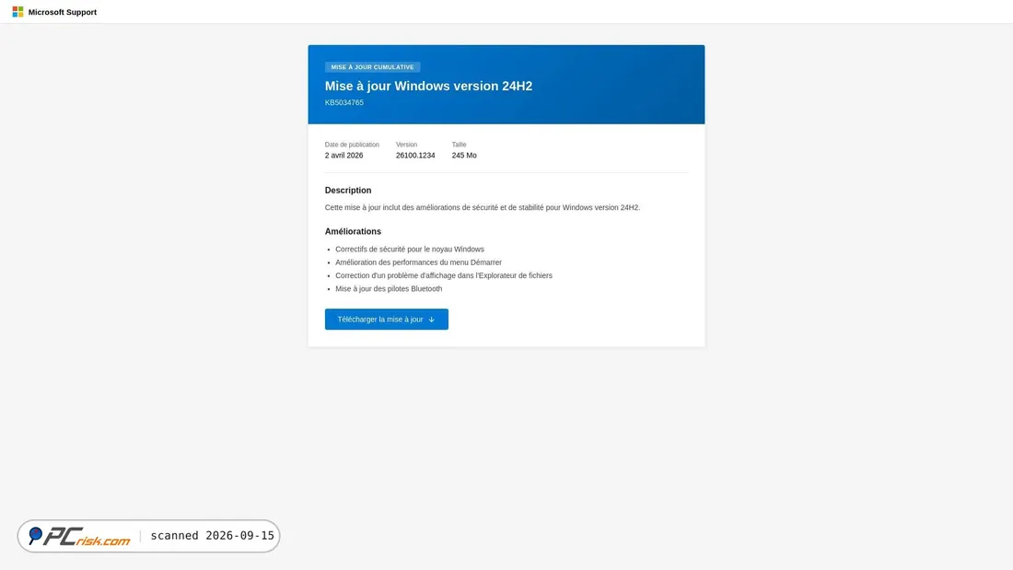Select bullet Correctifs de sécurité pour le noyau Windows
The height and width of the screenshot is (570, 1013).
(x=410, y=250)
